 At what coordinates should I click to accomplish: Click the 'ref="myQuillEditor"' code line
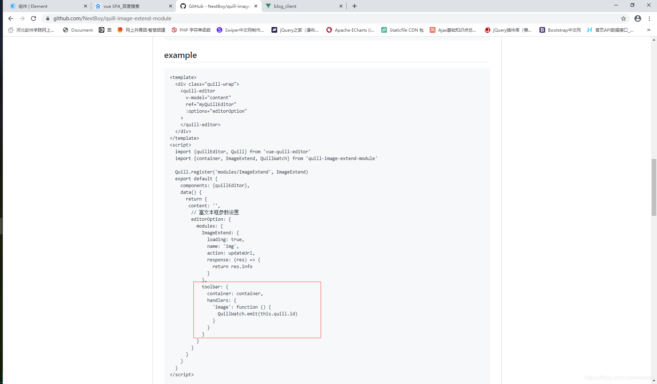point(211,105)
